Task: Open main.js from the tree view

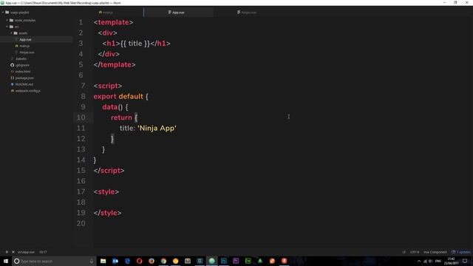Action: coord(24,46)
